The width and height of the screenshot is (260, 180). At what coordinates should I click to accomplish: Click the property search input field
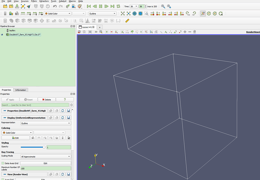(35, 105)
